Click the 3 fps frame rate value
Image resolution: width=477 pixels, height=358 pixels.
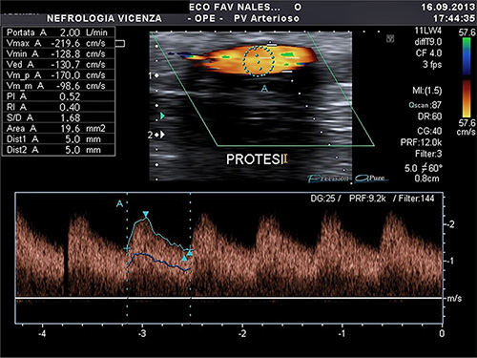click(x=432, y=65)
